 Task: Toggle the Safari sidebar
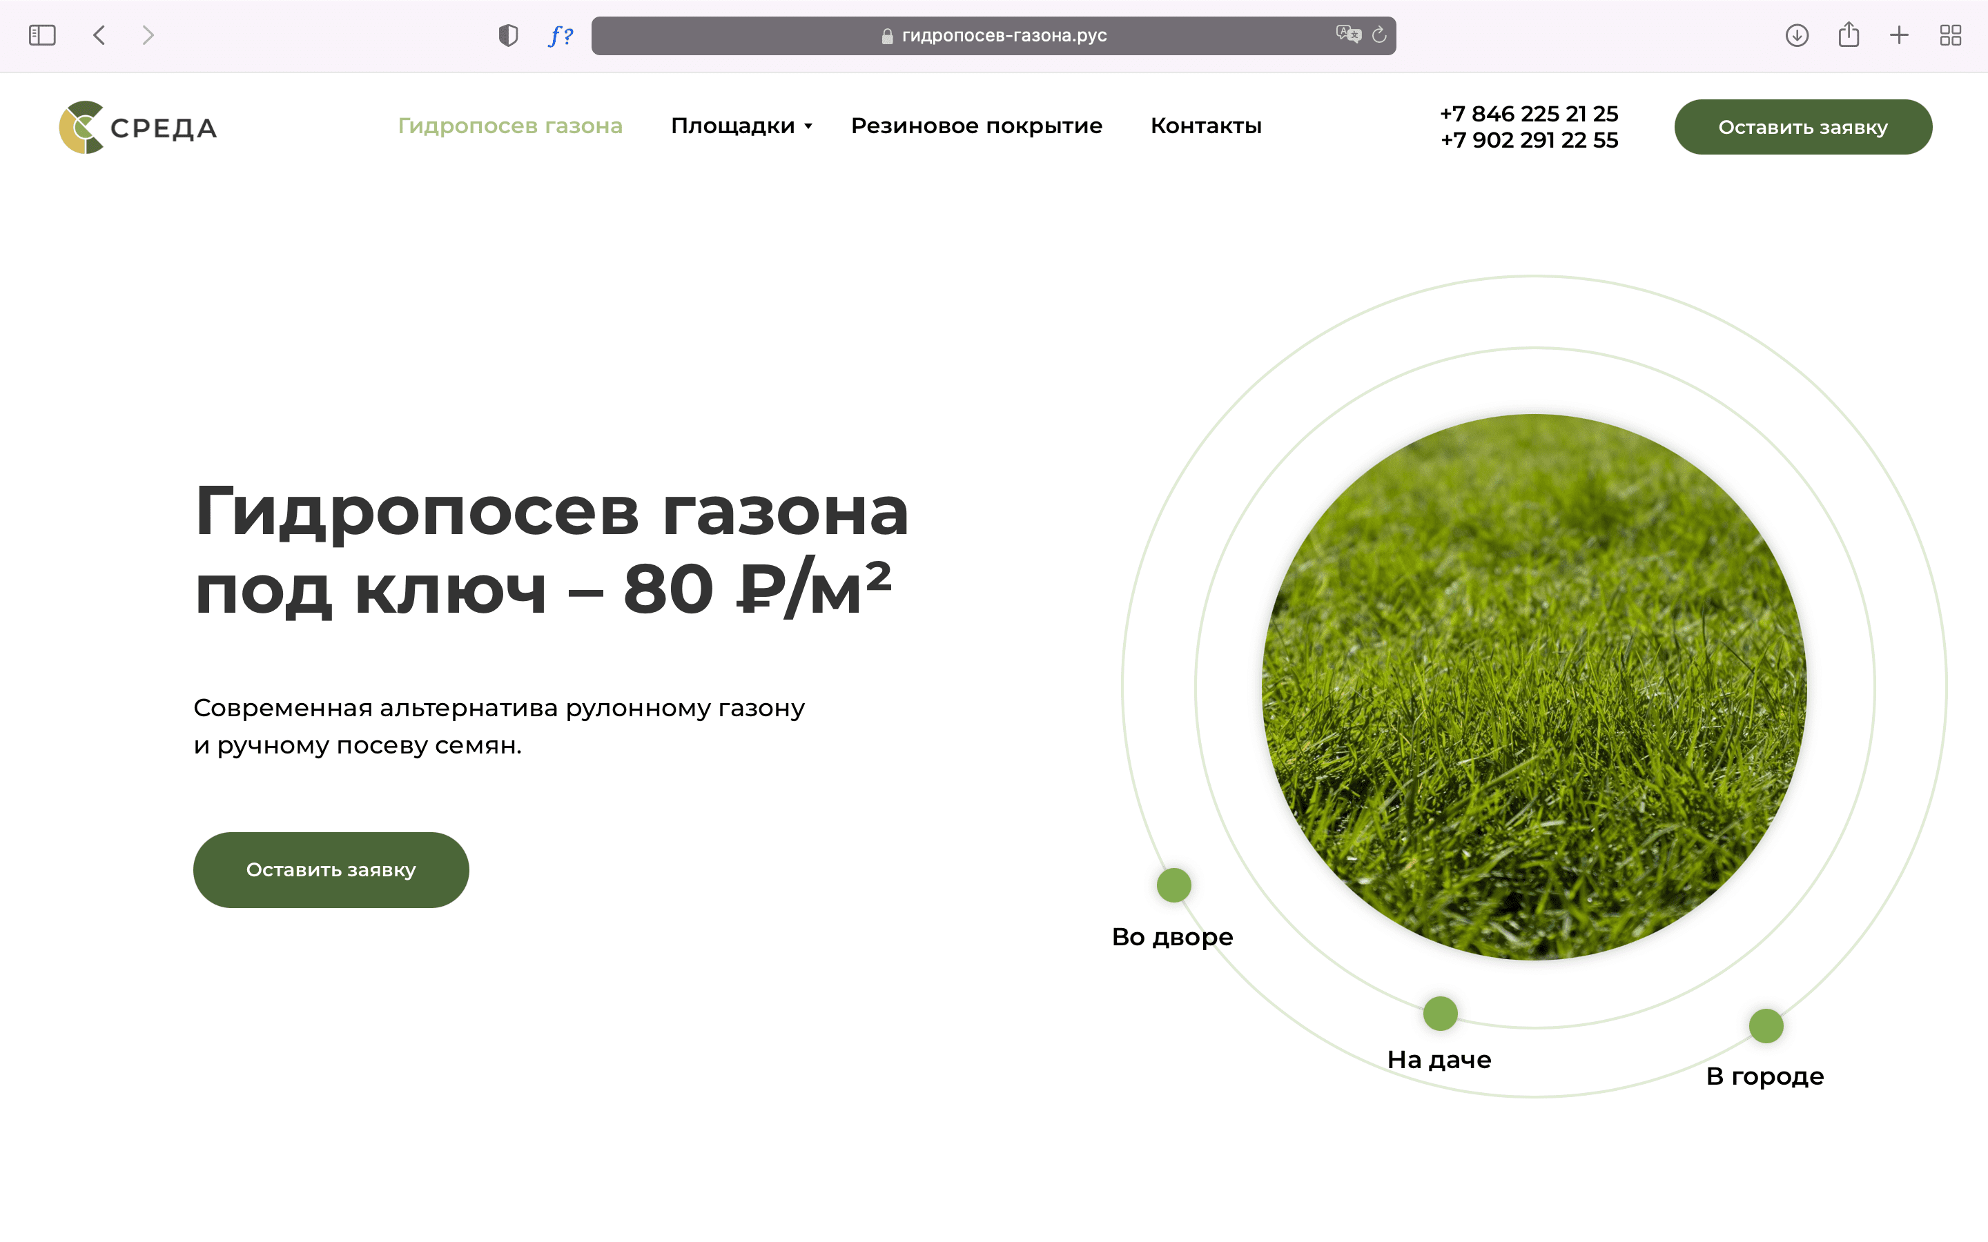point(42,35)
